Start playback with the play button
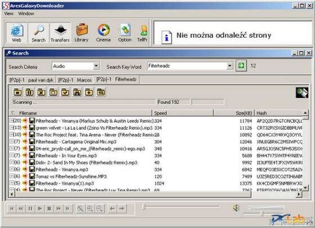Viewport: 315px width, 228px height. (39, 208)
